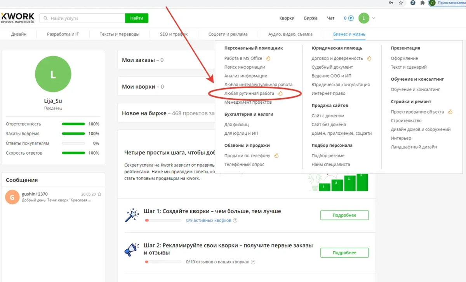Click Подробнее button for Шаг 2
Screen dimensions: 466x282
(x=344, y=252)
